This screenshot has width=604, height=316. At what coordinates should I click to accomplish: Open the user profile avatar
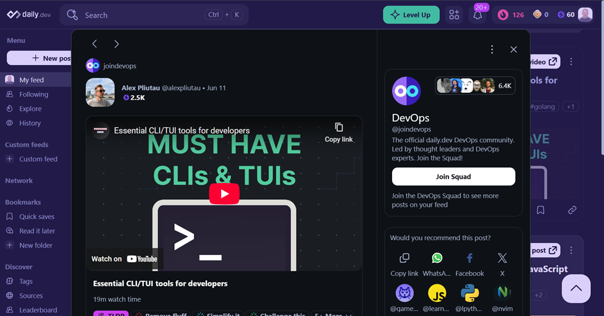click(585, 15)
